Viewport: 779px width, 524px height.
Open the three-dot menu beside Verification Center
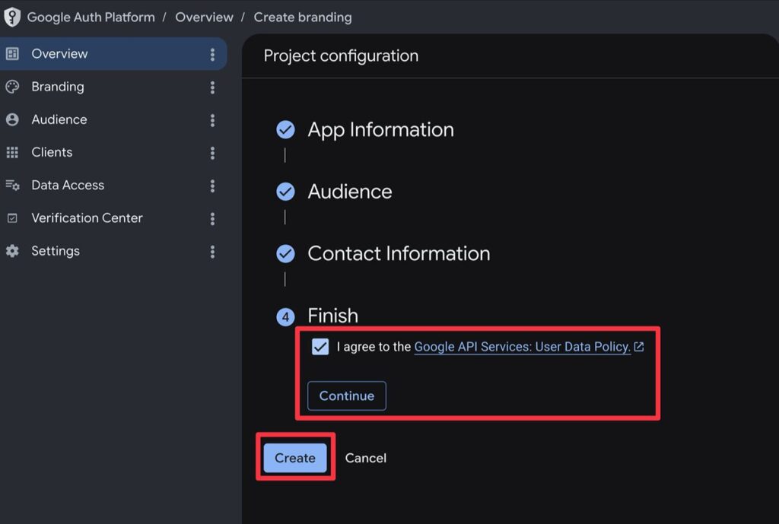[x=212, y=218]
